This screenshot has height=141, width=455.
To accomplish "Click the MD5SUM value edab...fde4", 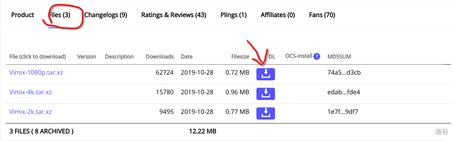I will (344, 92).
